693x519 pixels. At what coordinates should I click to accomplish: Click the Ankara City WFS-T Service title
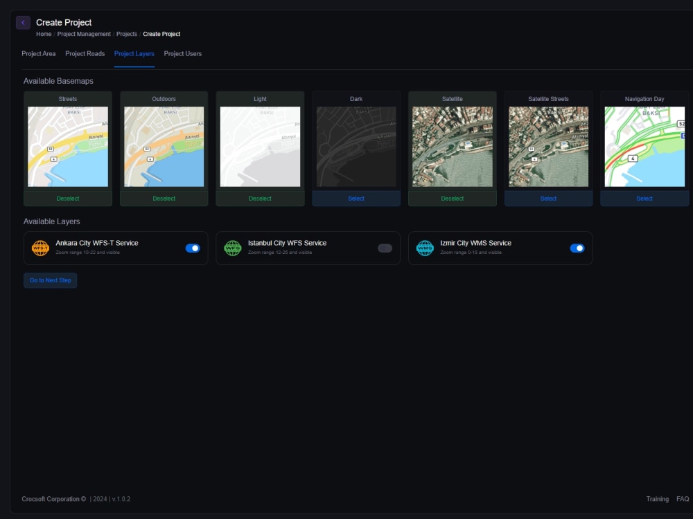pyautogui.click(x=97, y=243)
